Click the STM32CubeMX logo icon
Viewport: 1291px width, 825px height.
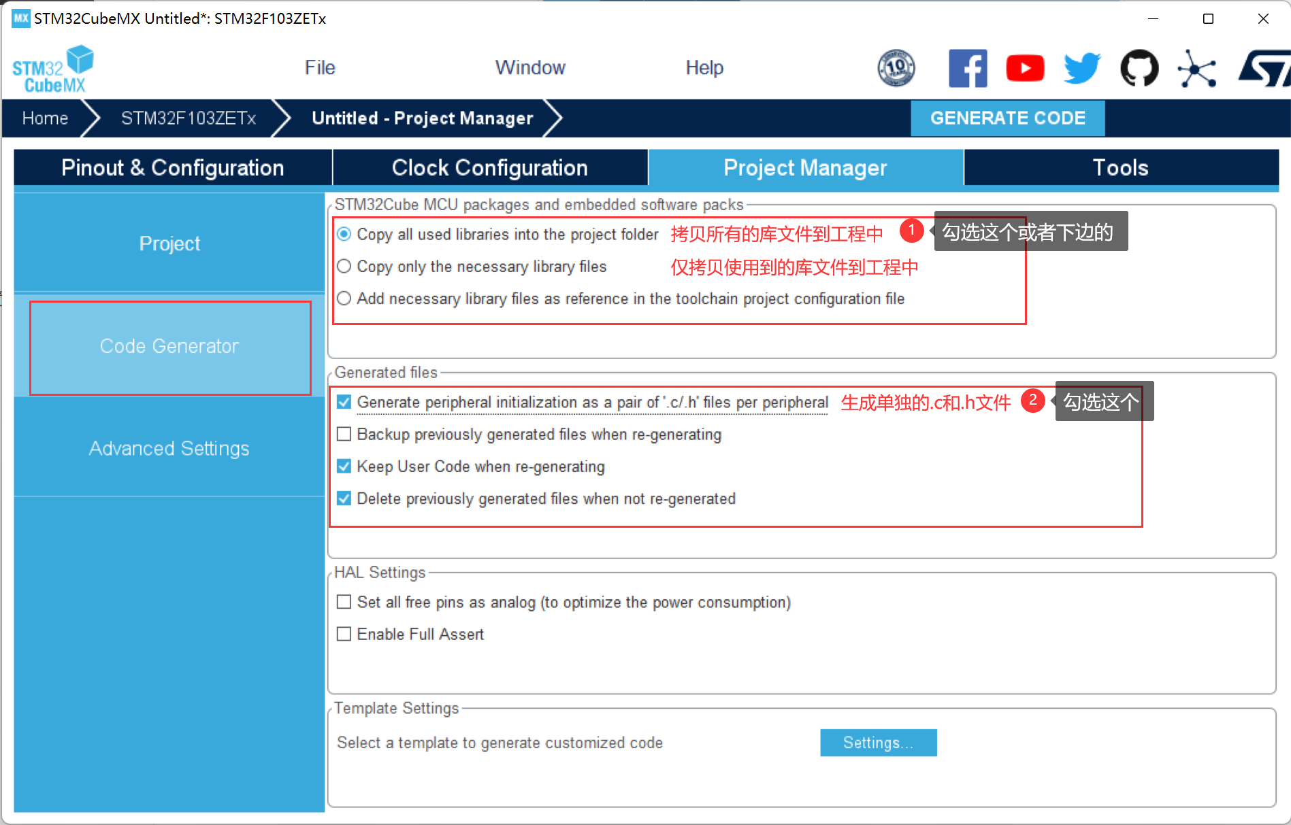tap(53, 69)
